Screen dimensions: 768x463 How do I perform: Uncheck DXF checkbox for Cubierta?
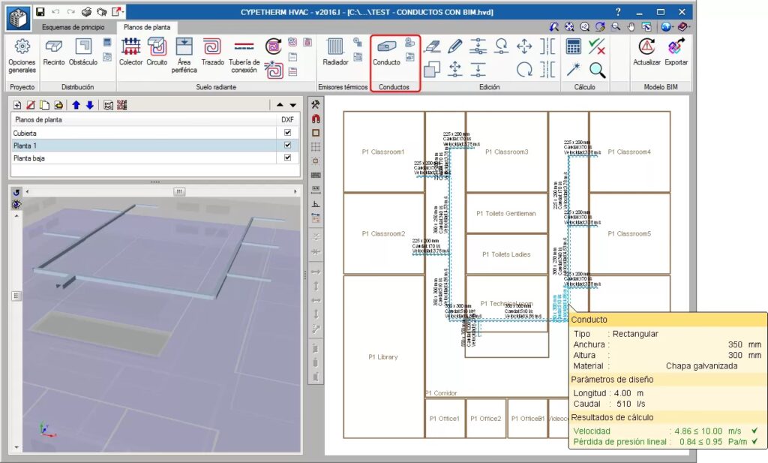click(x=287, y=133)
